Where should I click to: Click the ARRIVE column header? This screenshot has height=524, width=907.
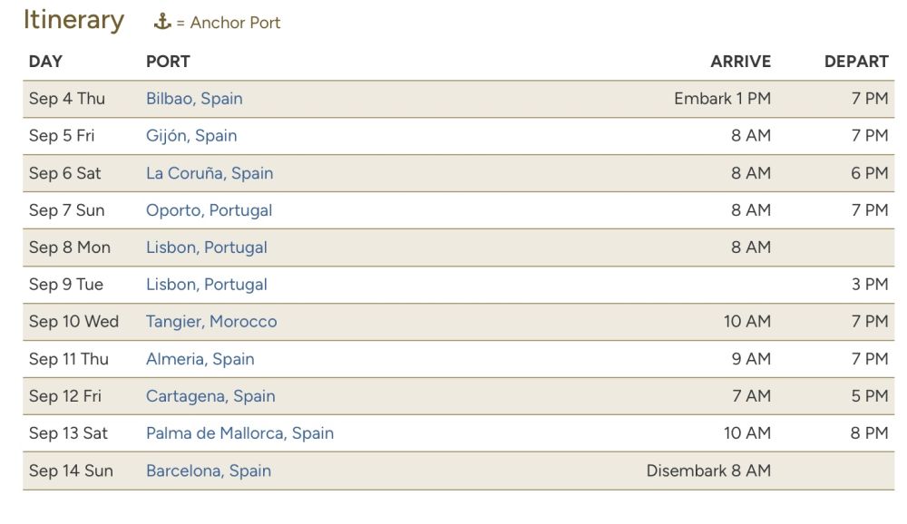click(740, 62)
